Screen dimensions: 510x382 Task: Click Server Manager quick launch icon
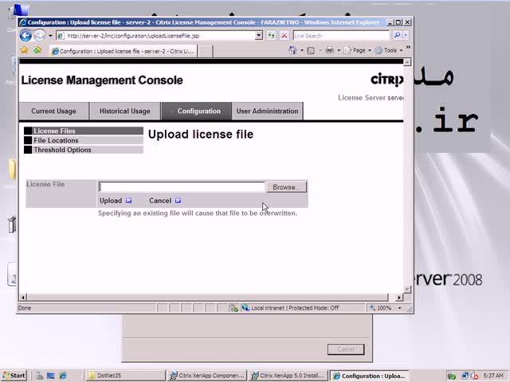39,376
